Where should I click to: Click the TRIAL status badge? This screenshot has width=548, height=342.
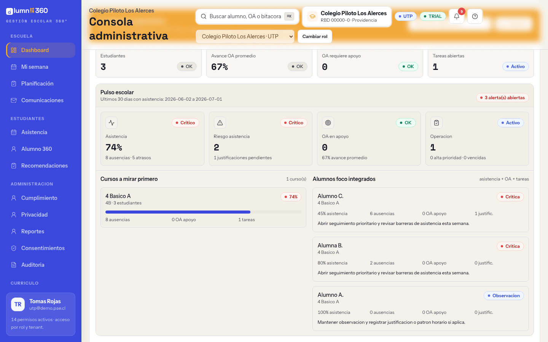click(433, 16)
